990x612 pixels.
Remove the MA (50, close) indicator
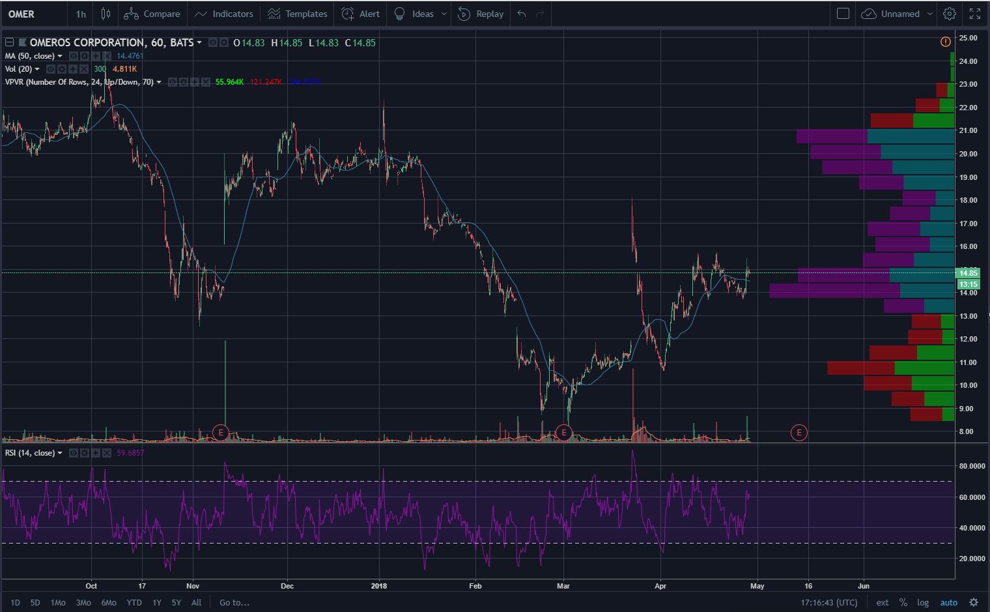coord(107,56)
